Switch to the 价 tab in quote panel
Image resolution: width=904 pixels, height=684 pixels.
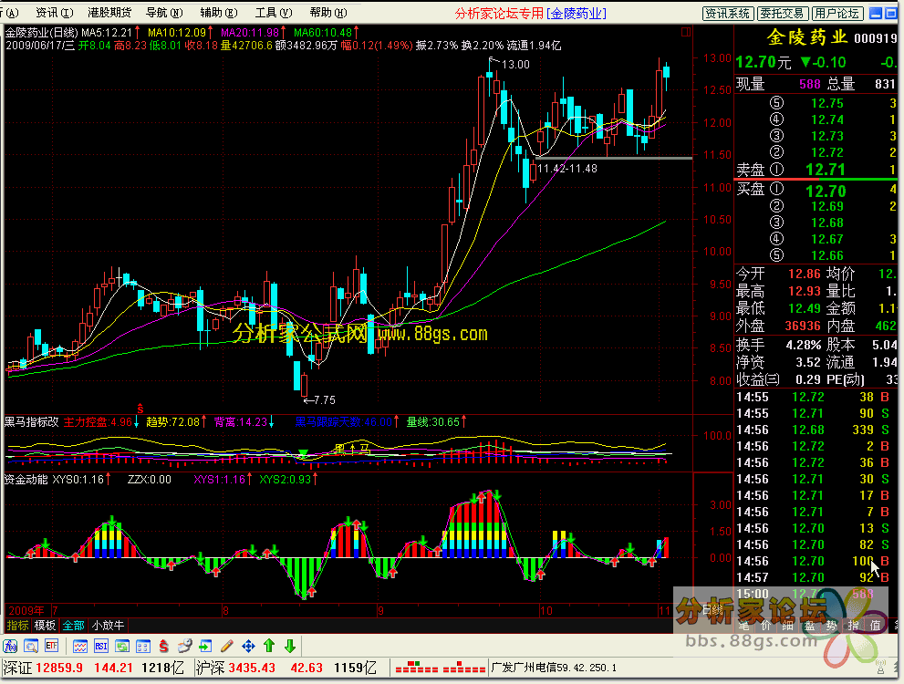pos(765,626)
